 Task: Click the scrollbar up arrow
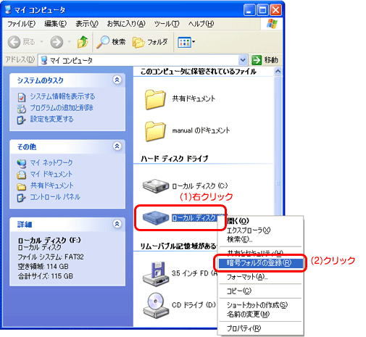point(278,71)
